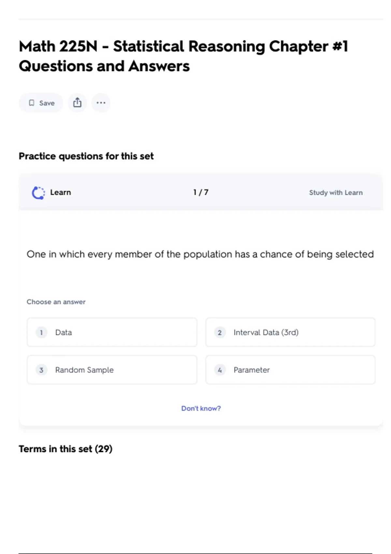Click the Learn label in header
Image resolution: width=391 pixels, height=554 pixels.
tap(60, 192)
